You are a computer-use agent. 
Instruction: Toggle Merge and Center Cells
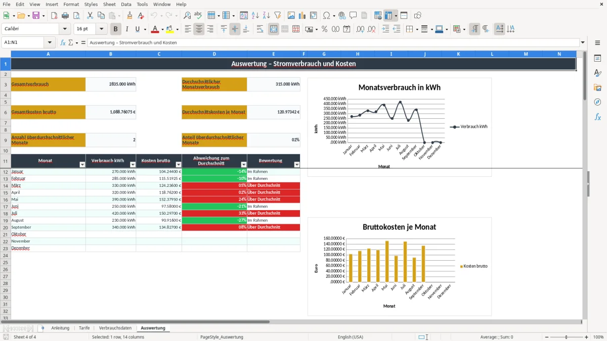(x=274, y=29)
